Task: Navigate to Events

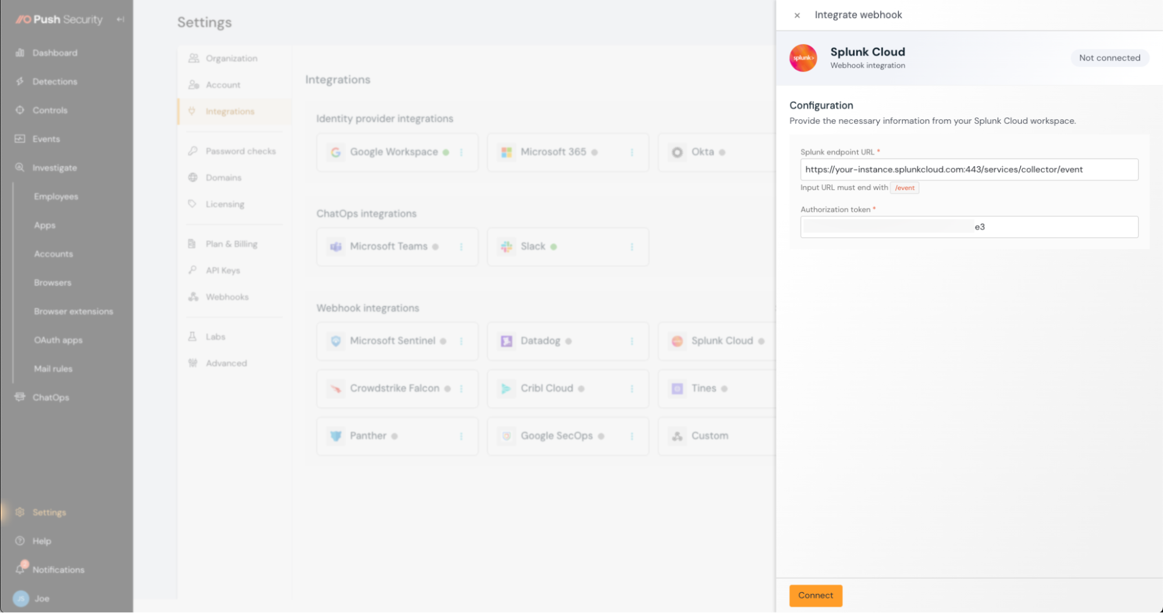Action: click(x=46, y=139)
